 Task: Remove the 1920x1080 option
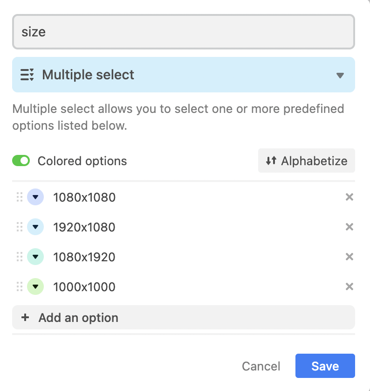point(349,227)
